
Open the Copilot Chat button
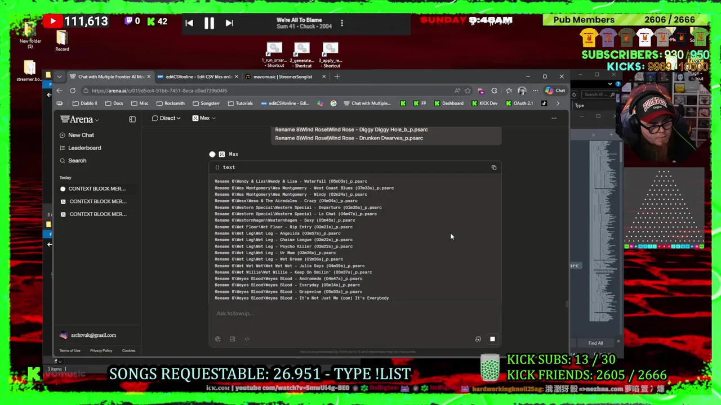[x=555, y=91]
